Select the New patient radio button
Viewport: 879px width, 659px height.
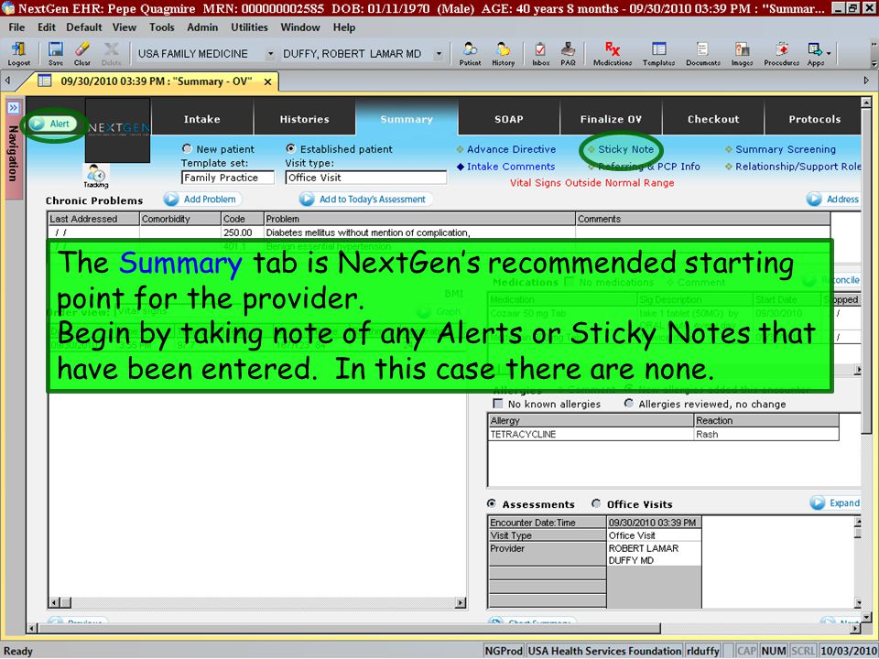pyautogui.click(x=187, y=148)
